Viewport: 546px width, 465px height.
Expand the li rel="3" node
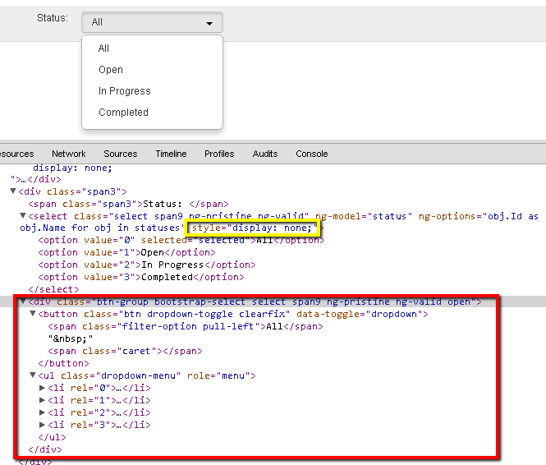(x=42, y=425)
